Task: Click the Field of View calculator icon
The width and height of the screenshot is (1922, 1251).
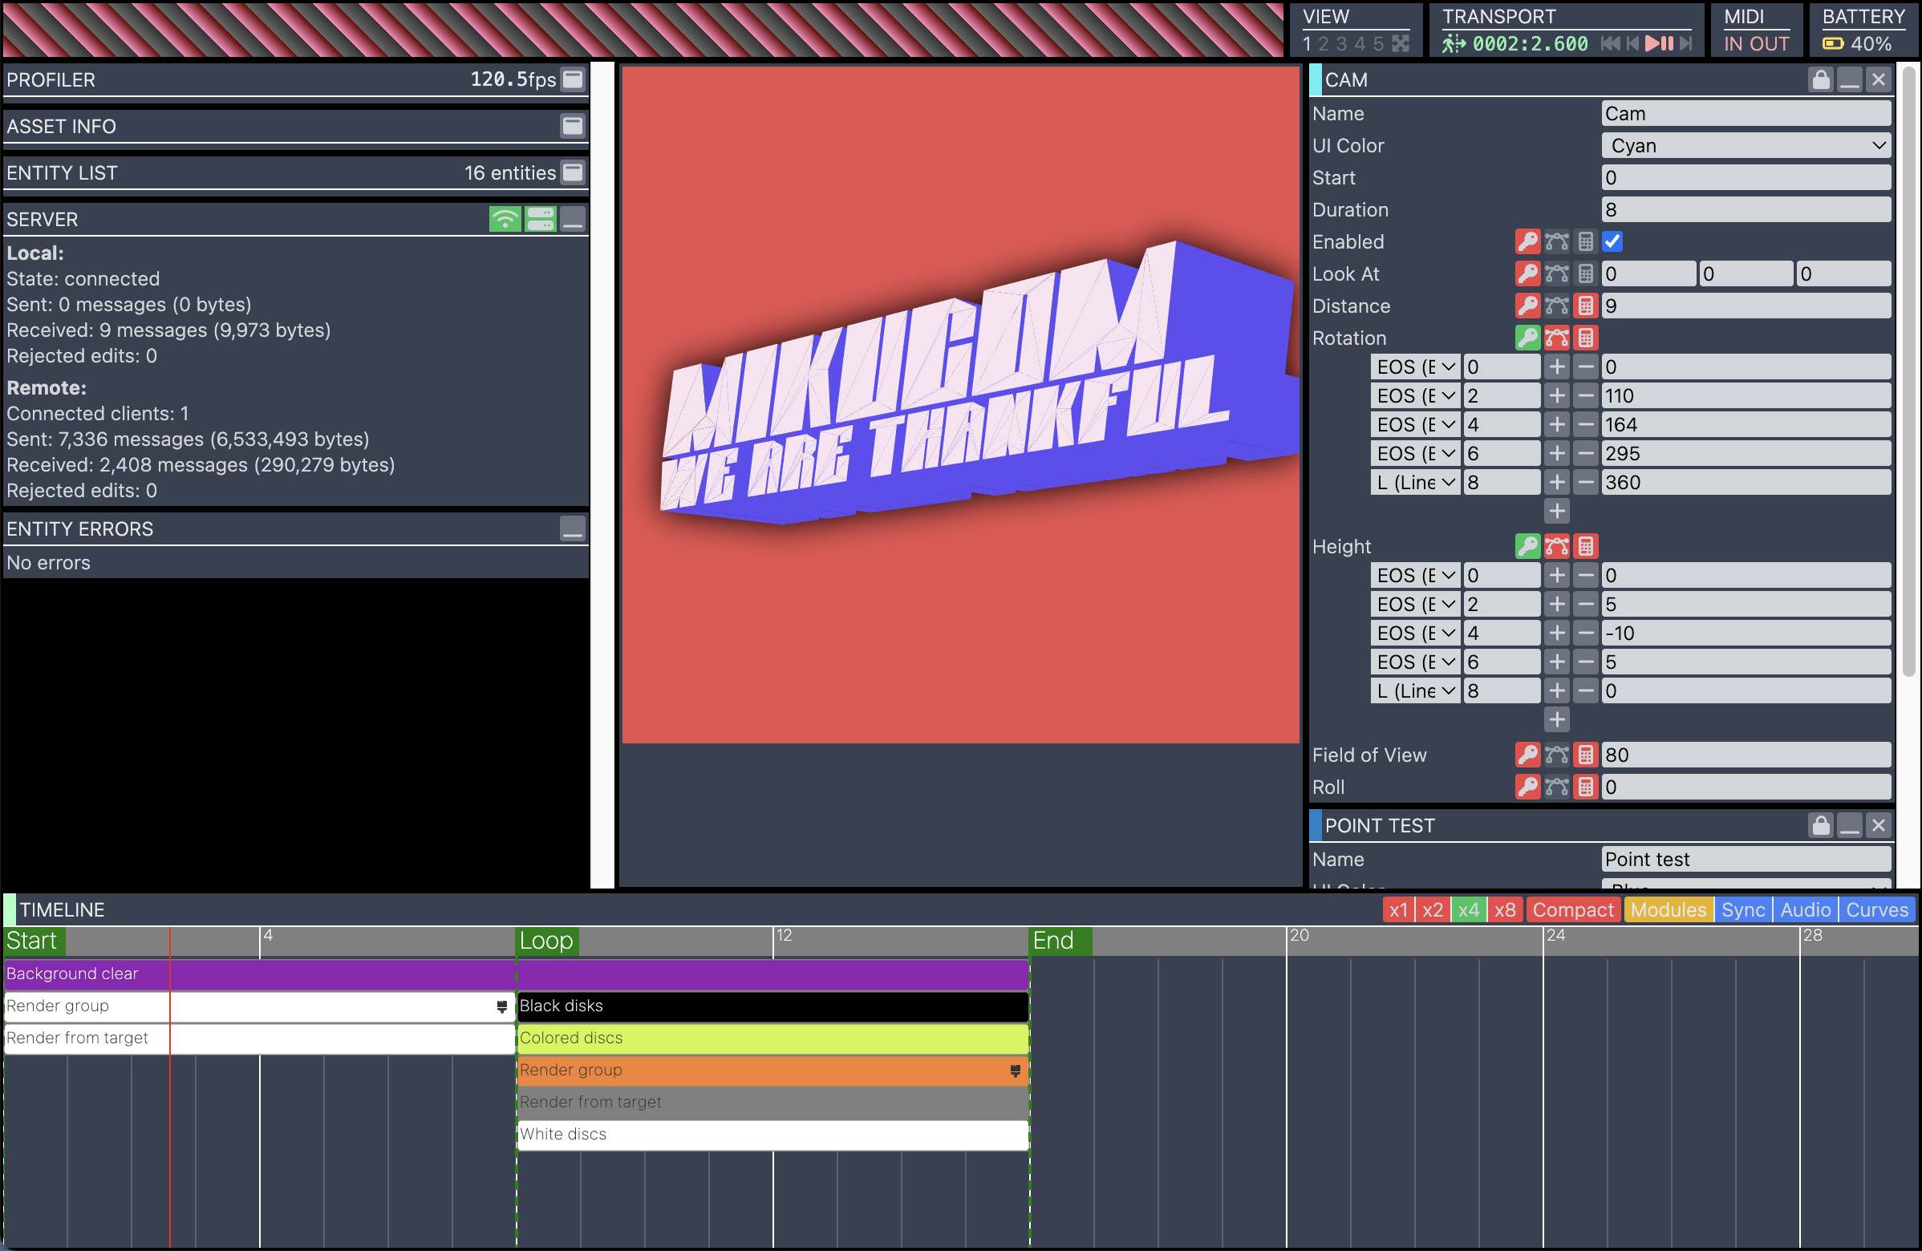Action: [x=1585, y=755]
